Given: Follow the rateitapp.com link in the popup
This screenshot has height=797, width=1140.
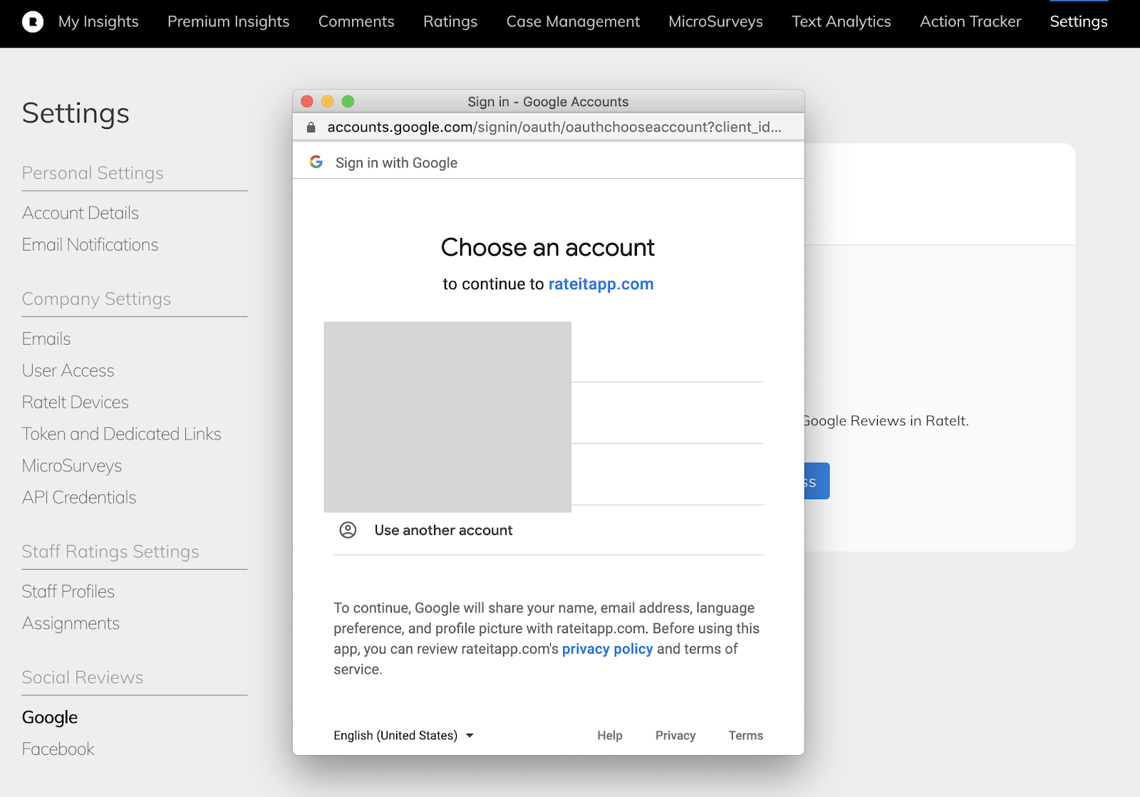Looking at the screenshot, I should point(601,284).
